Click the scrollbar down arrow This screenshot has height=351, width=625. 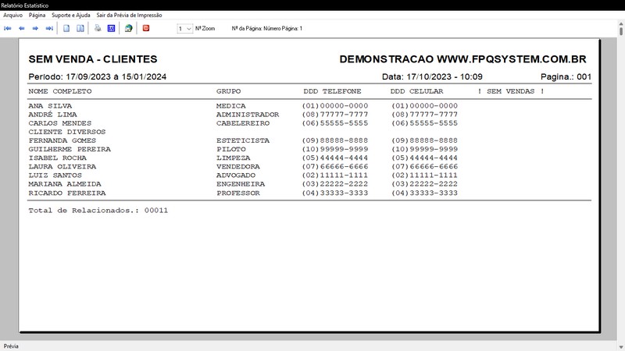[621, 347]
